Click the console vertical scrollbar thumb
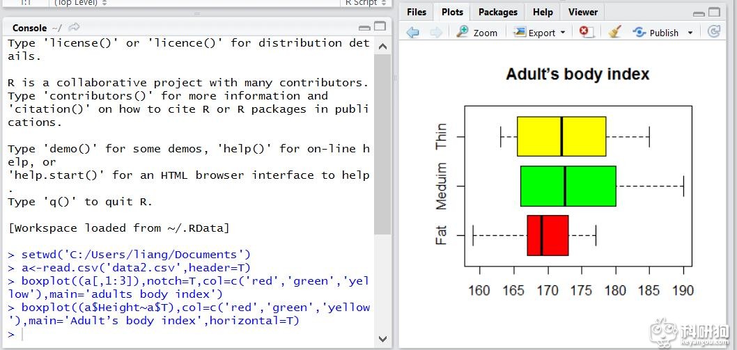 pyautogui.click(x=382, y=144)
